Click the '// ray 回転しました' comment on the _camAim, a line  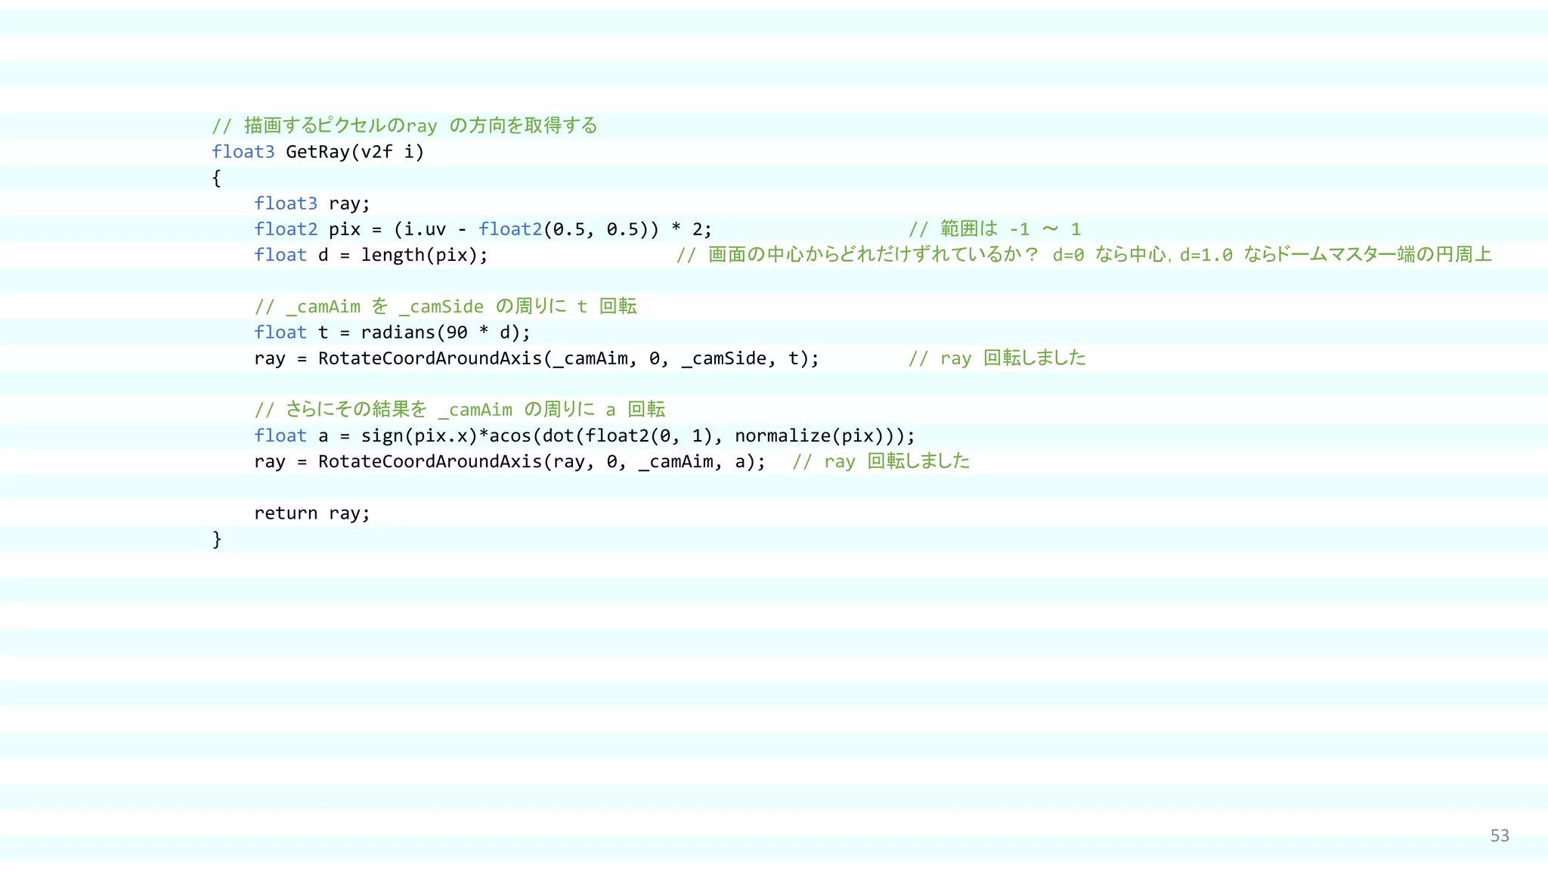[881, 462]
